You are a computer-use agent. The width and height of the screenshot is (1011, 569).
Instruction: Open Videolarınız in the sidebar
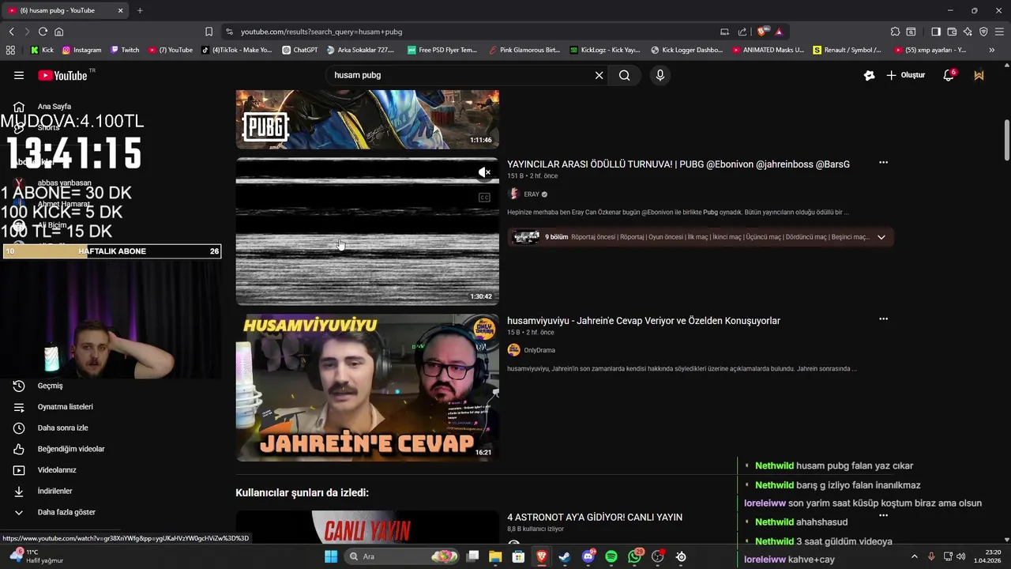[56, 470]
